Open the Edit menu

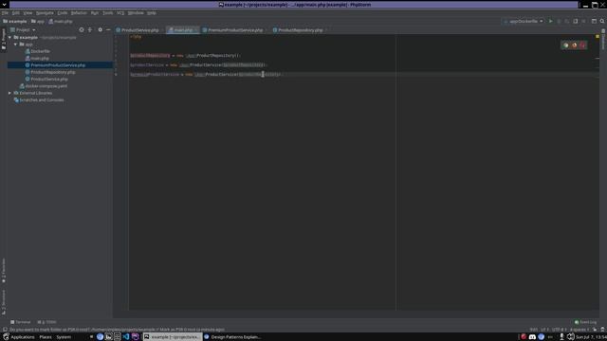(x=15, y=12)
